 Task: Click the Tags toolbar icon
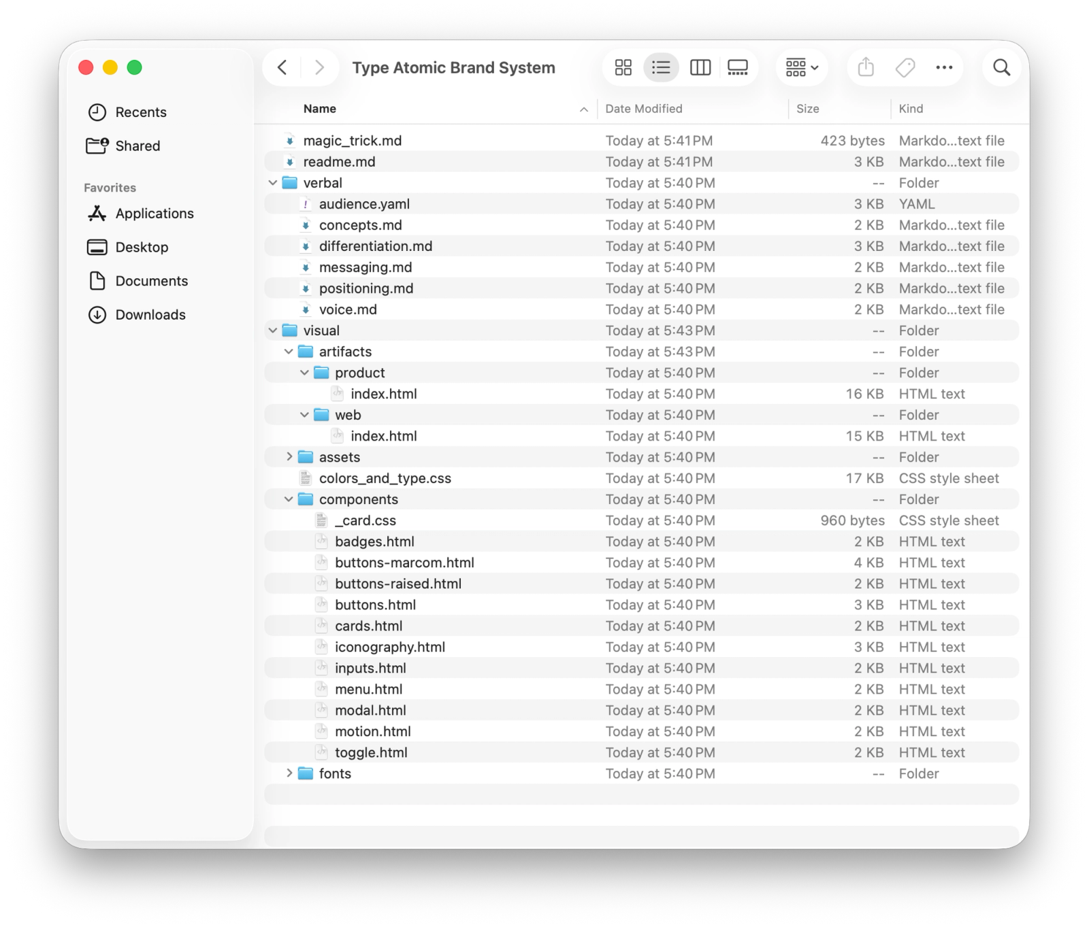click(x=905, y=67)
